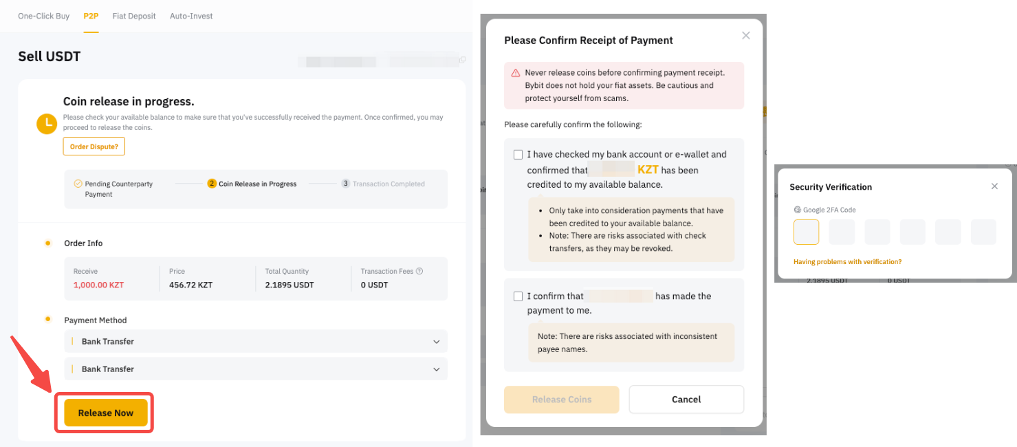Close the Confirm Receipt of Payment dialog
The width and height of the screenshot is (1017, 447).
[x=746, y=36]
